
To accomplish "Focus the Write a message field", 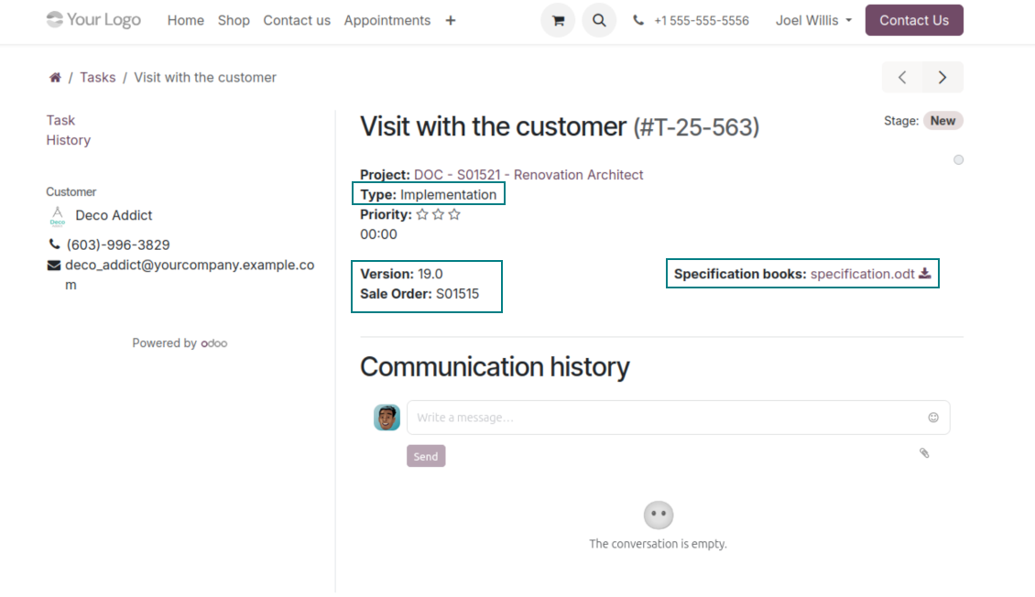I will (x=664, y=418).
